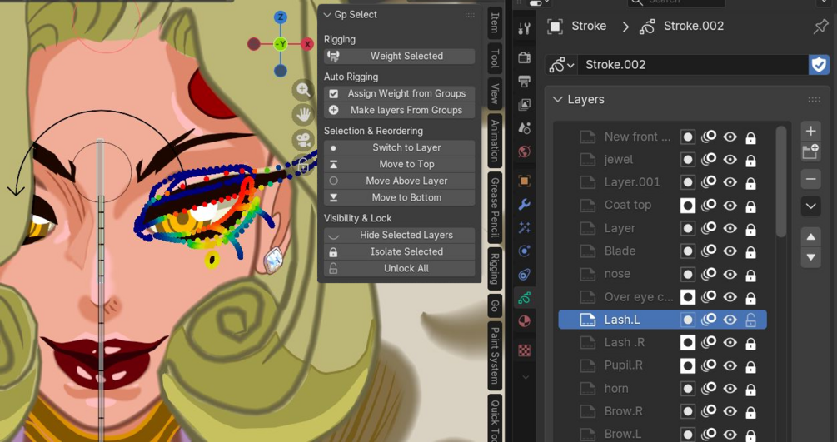Hide the horn layer using its eye

coord(730,389)
